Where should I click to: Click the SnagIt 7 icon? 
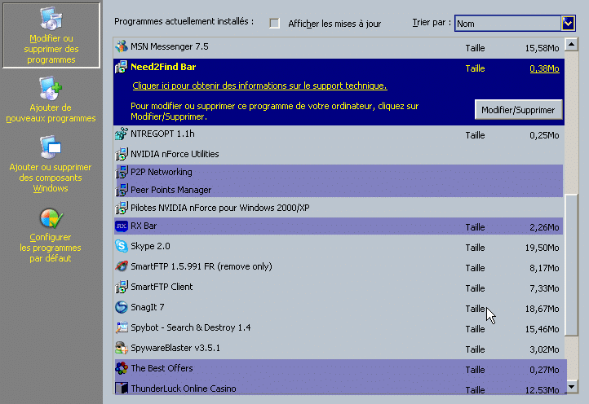pyautogui.click(x=122, y=307)
